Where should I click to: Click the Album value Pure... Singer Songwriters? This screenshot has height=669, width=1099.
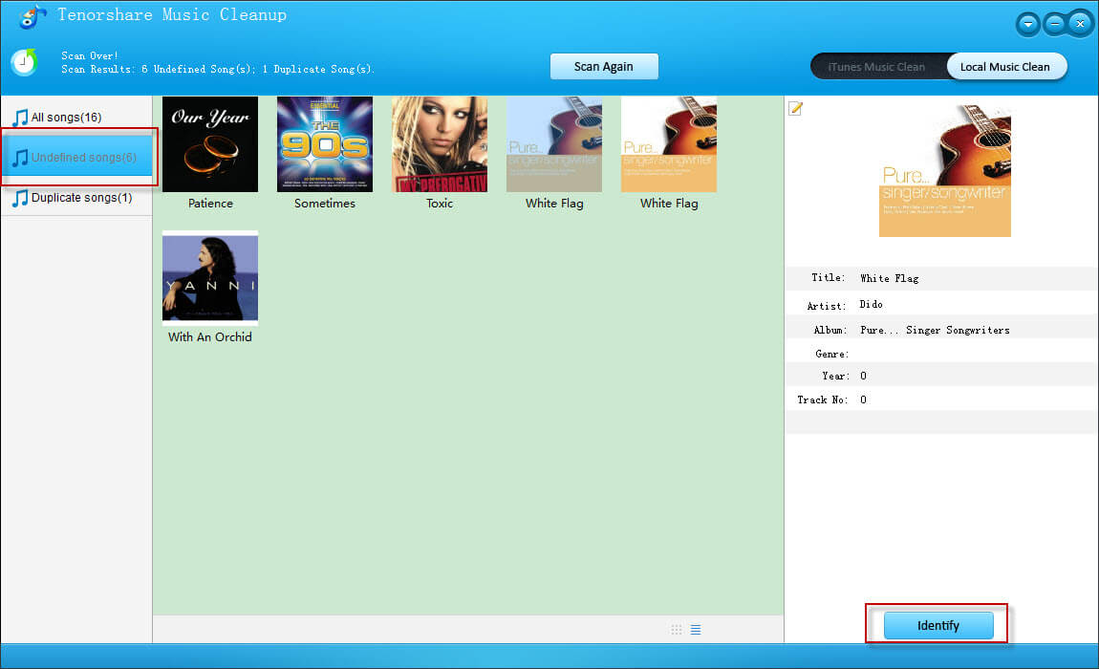pos(935,331)
